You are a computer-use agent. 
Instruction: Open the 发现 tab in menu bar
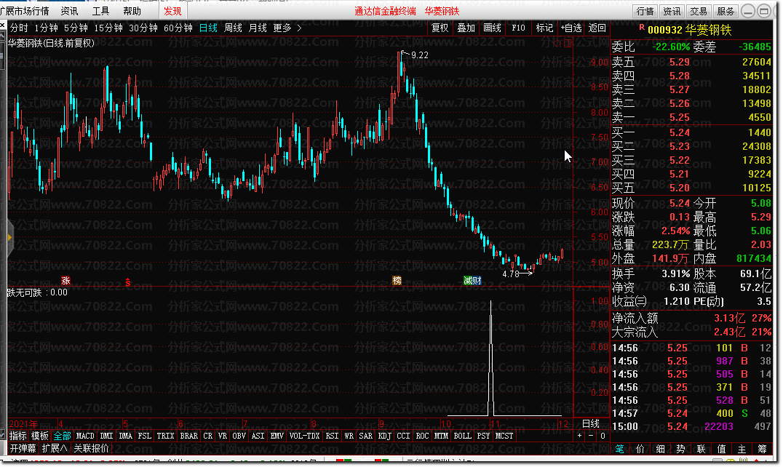pos(172,11)
